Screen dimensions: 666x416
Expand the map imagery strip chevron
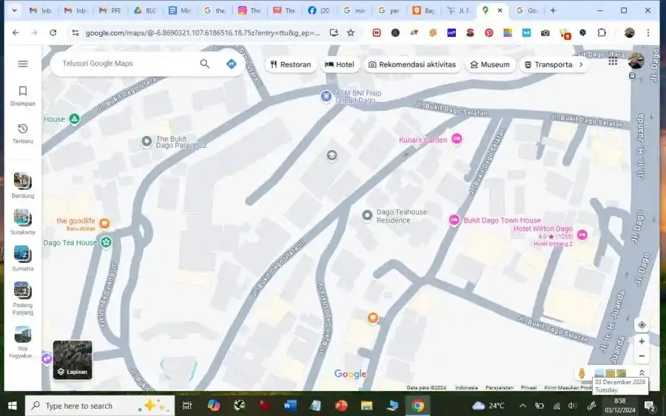642,372
